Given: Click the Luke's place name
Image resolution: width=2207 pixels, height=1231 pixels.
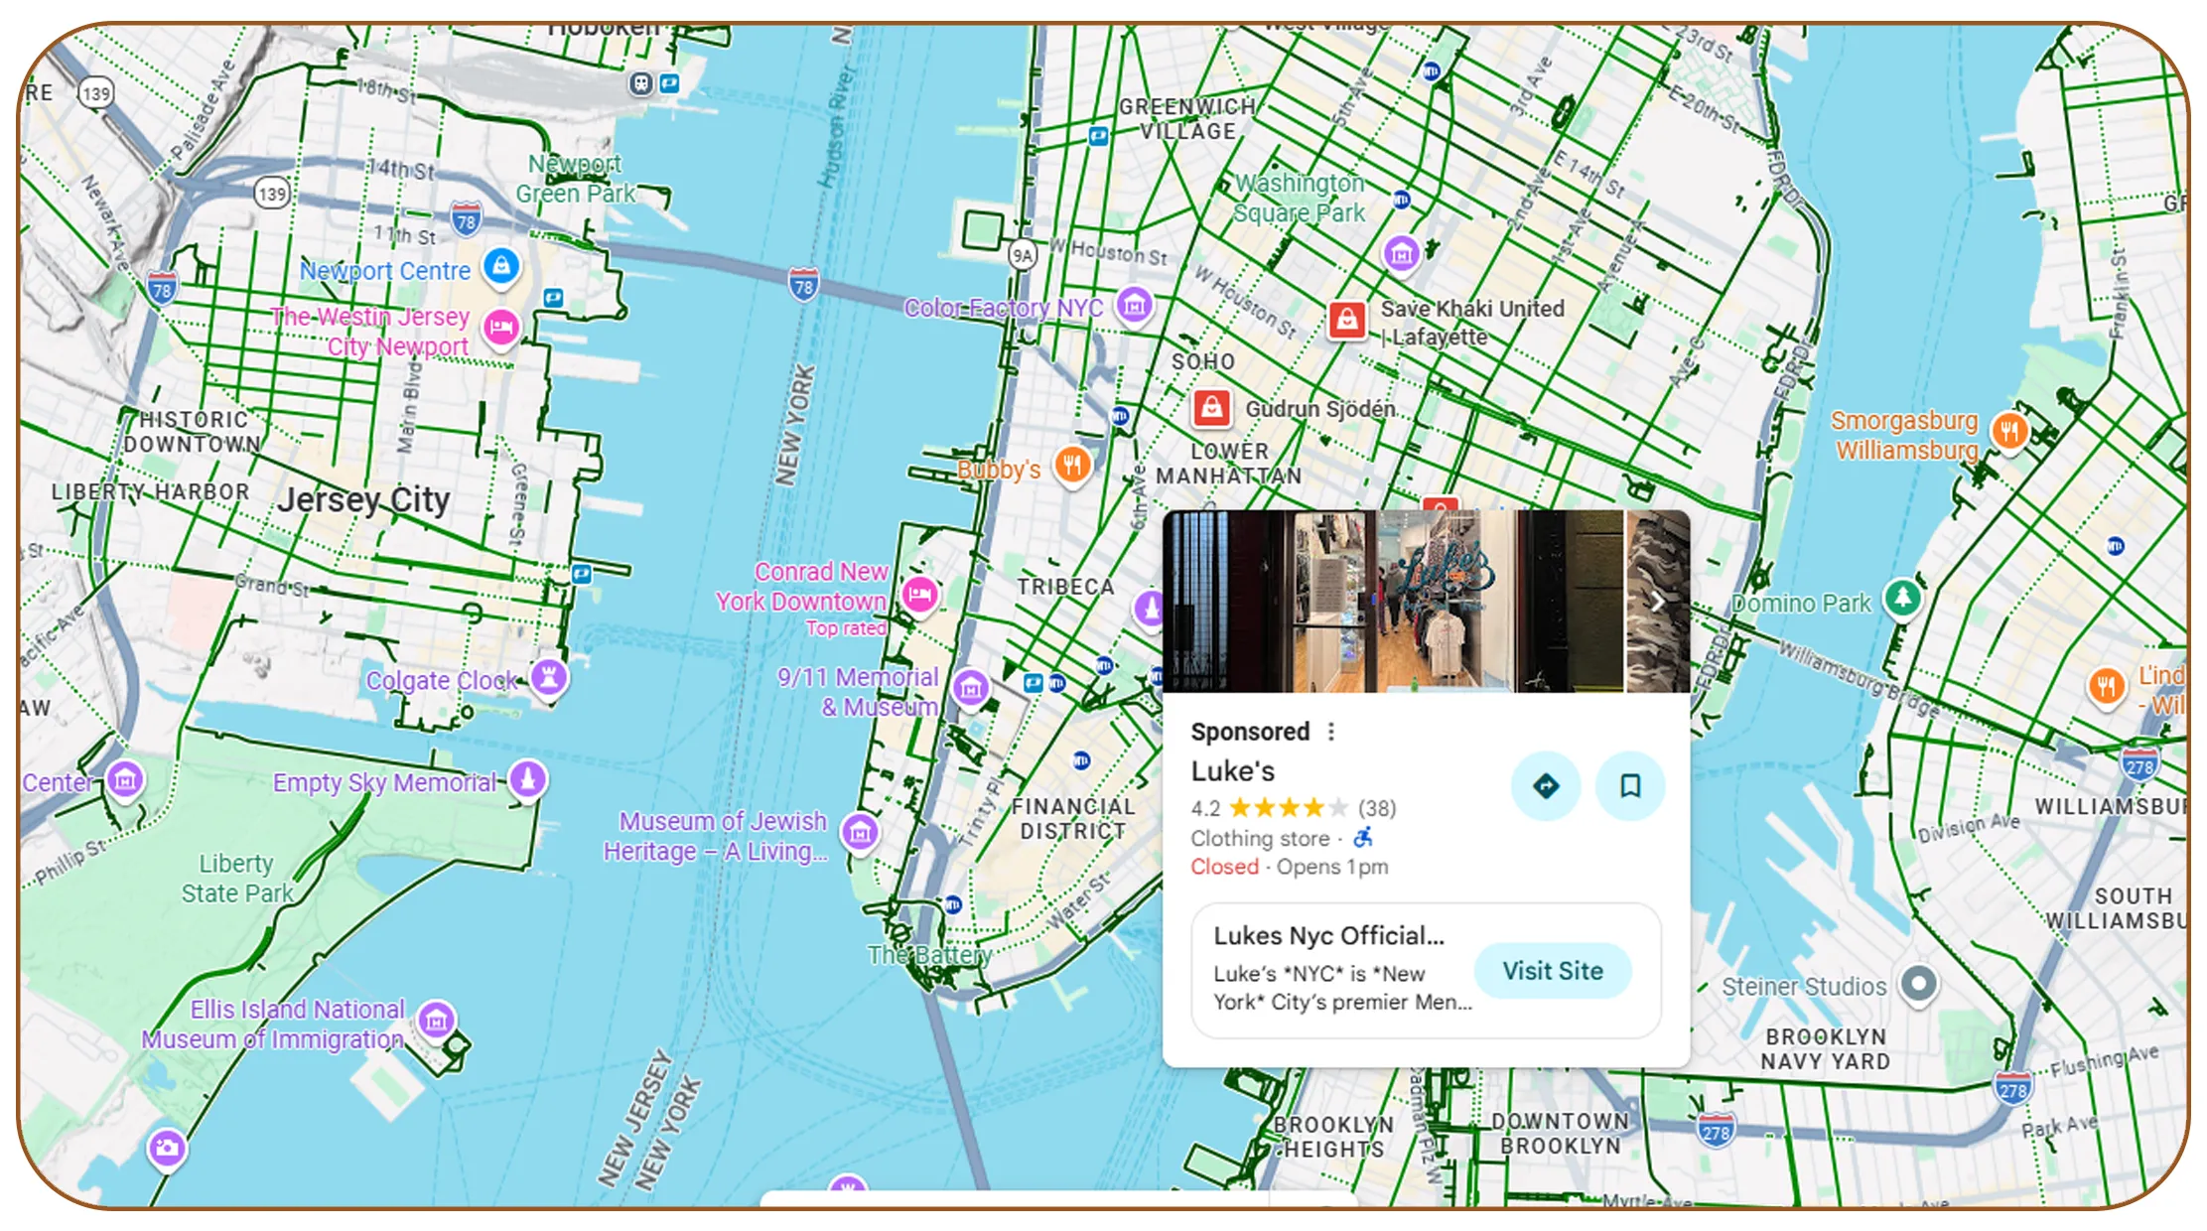Looking at the screenshot, I should [x=1232, y=771].
